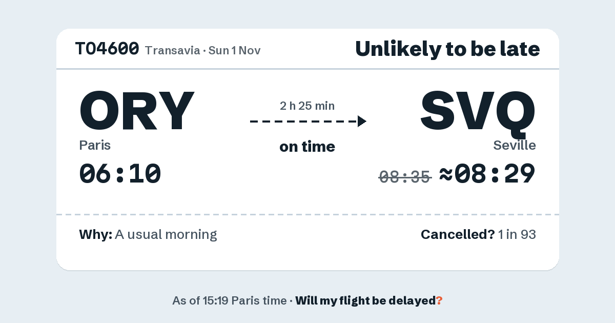Screen dimensions: 615x323
Task: Click the estimated arrival ≈08:29
Action: point(487,174)
